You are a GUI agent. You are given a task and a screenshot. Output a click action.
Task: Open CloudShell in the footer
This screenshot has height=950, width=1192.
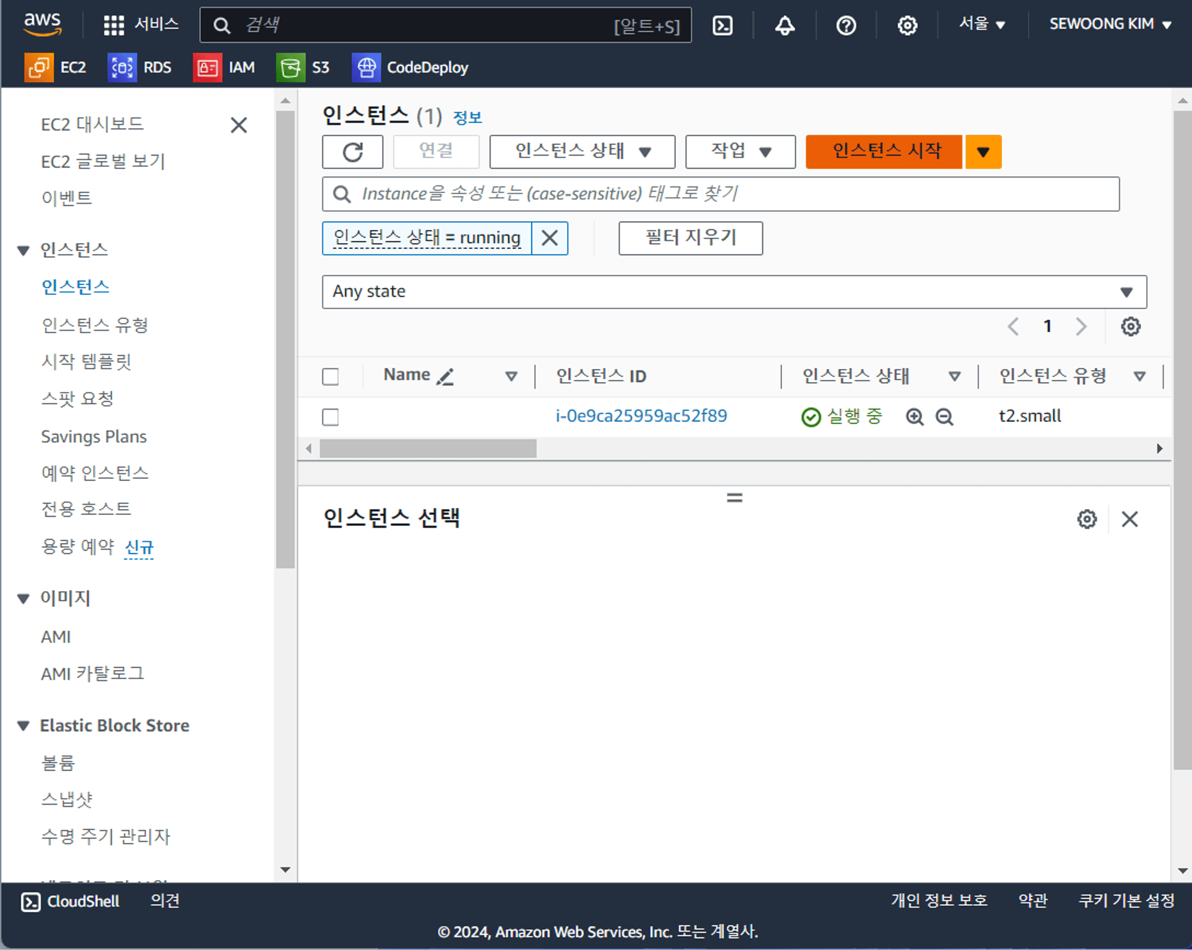coord(70,901)
